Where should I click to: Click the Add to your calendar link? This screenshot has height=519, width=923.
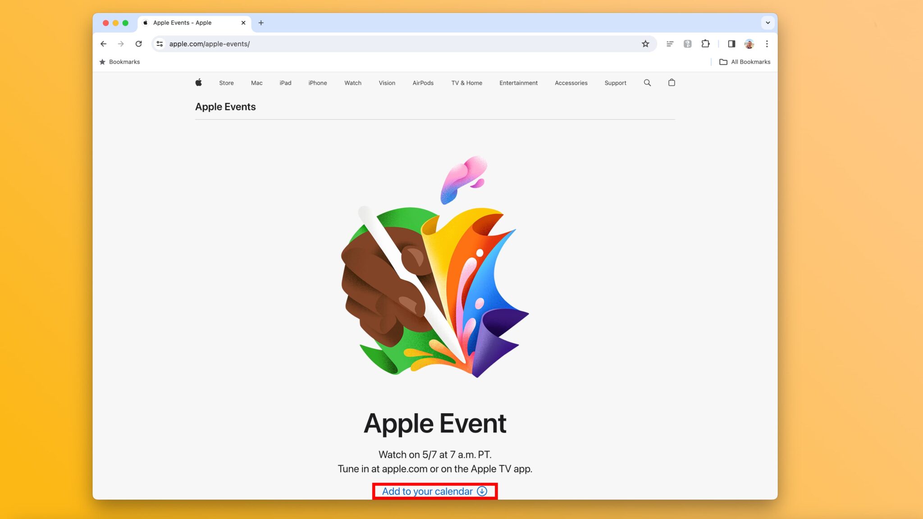pyautogui.click(x=434, y=491)
